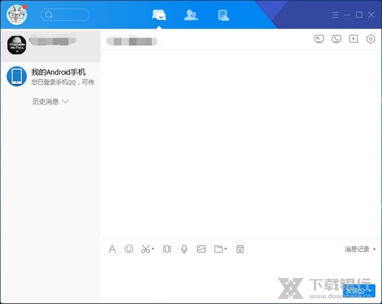382x304 pixels.
Task: Open the hexagon chat settings icon
Action: tap(371, 39)
